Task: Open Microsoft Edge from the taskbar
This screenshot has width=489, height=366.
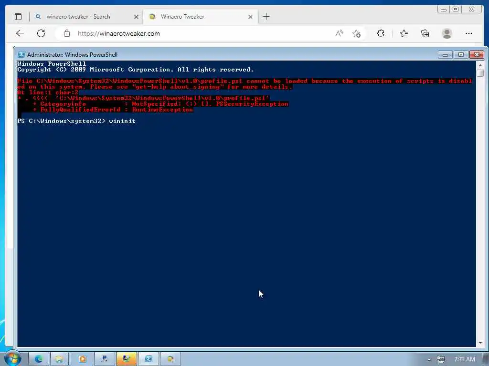Action: 39,359
